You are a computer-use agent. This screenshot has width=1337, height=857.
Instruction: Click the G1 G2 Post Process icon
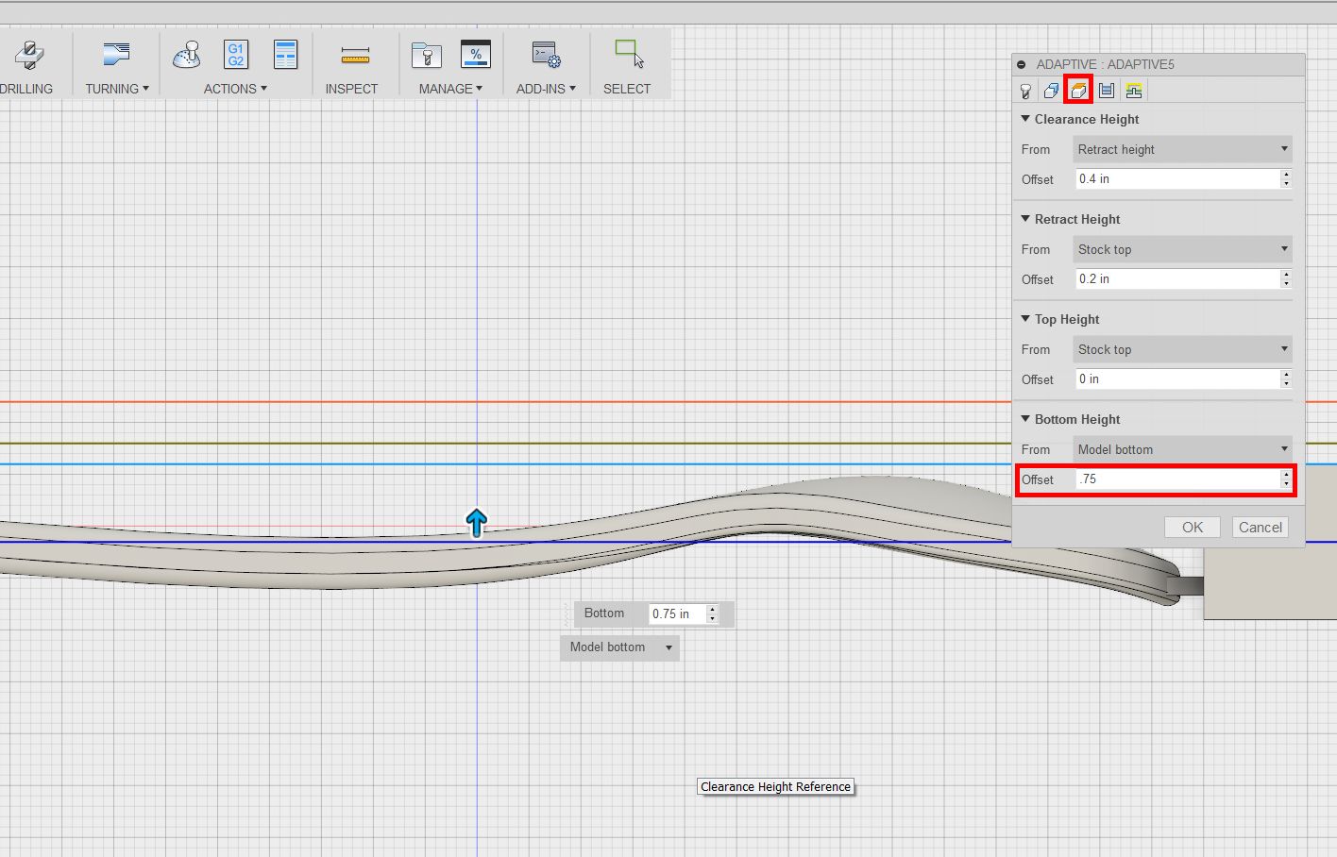click(x=235, y=55)
